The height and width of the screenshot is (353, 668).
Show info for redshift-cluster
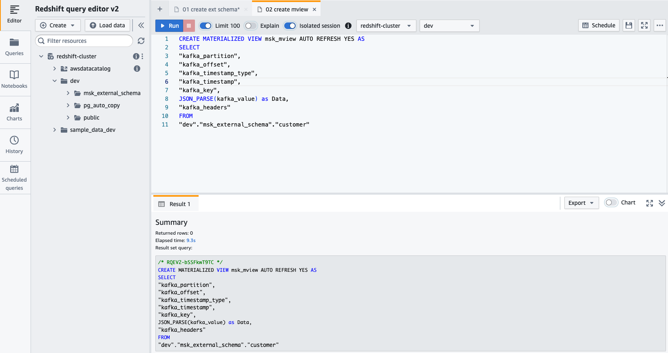point(136,56)
